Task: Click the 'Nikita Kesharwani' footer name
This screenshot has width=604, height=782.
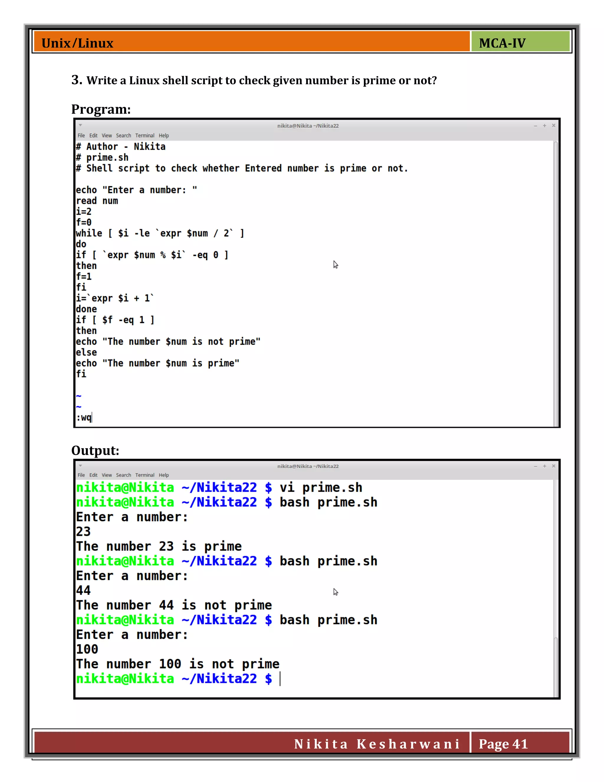Action: [377, 744]
